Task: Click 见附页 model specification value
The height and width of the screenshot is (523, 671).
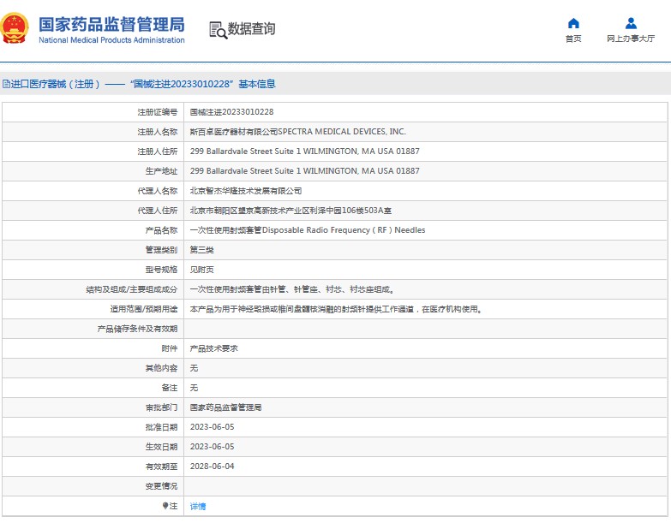Action: click(x=201, y=270)
